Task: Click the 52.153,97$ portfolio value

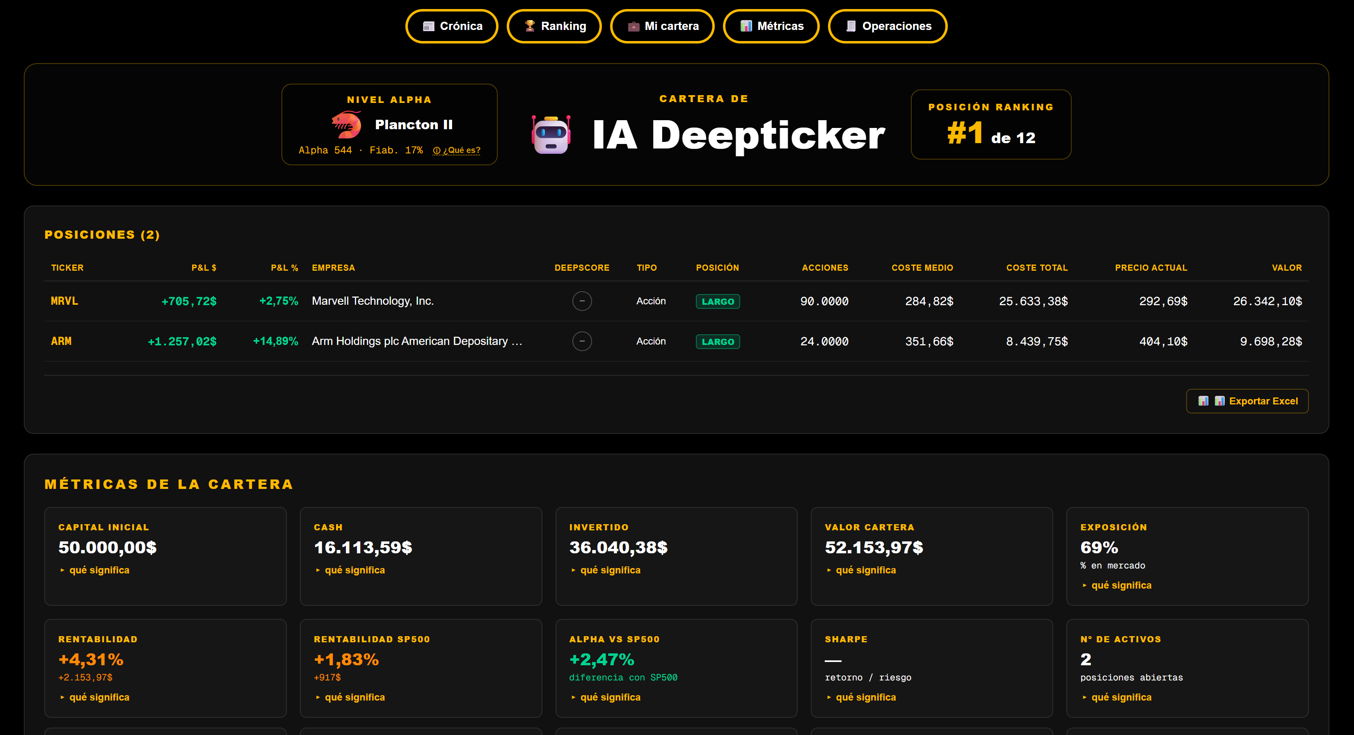Action: click(874, 548)
